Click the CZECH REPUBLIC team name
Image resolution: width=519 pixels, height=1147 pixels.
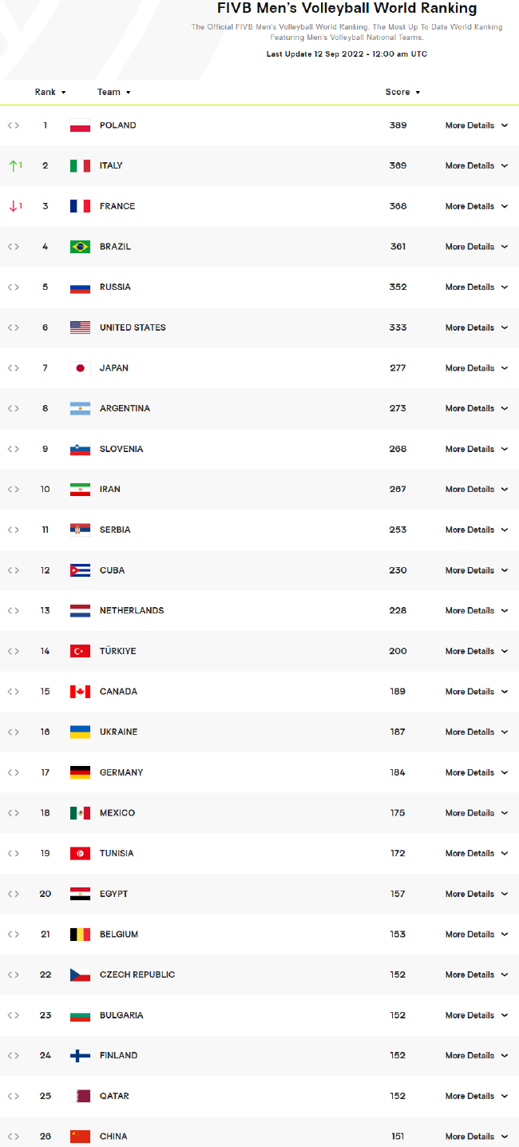(x=137, y=974)
